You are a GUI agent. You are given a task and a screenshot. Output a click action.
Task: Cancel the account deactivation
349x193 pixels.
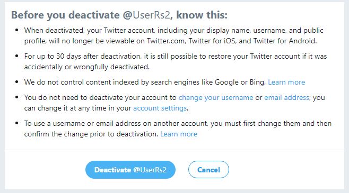(x=208, y=170)
